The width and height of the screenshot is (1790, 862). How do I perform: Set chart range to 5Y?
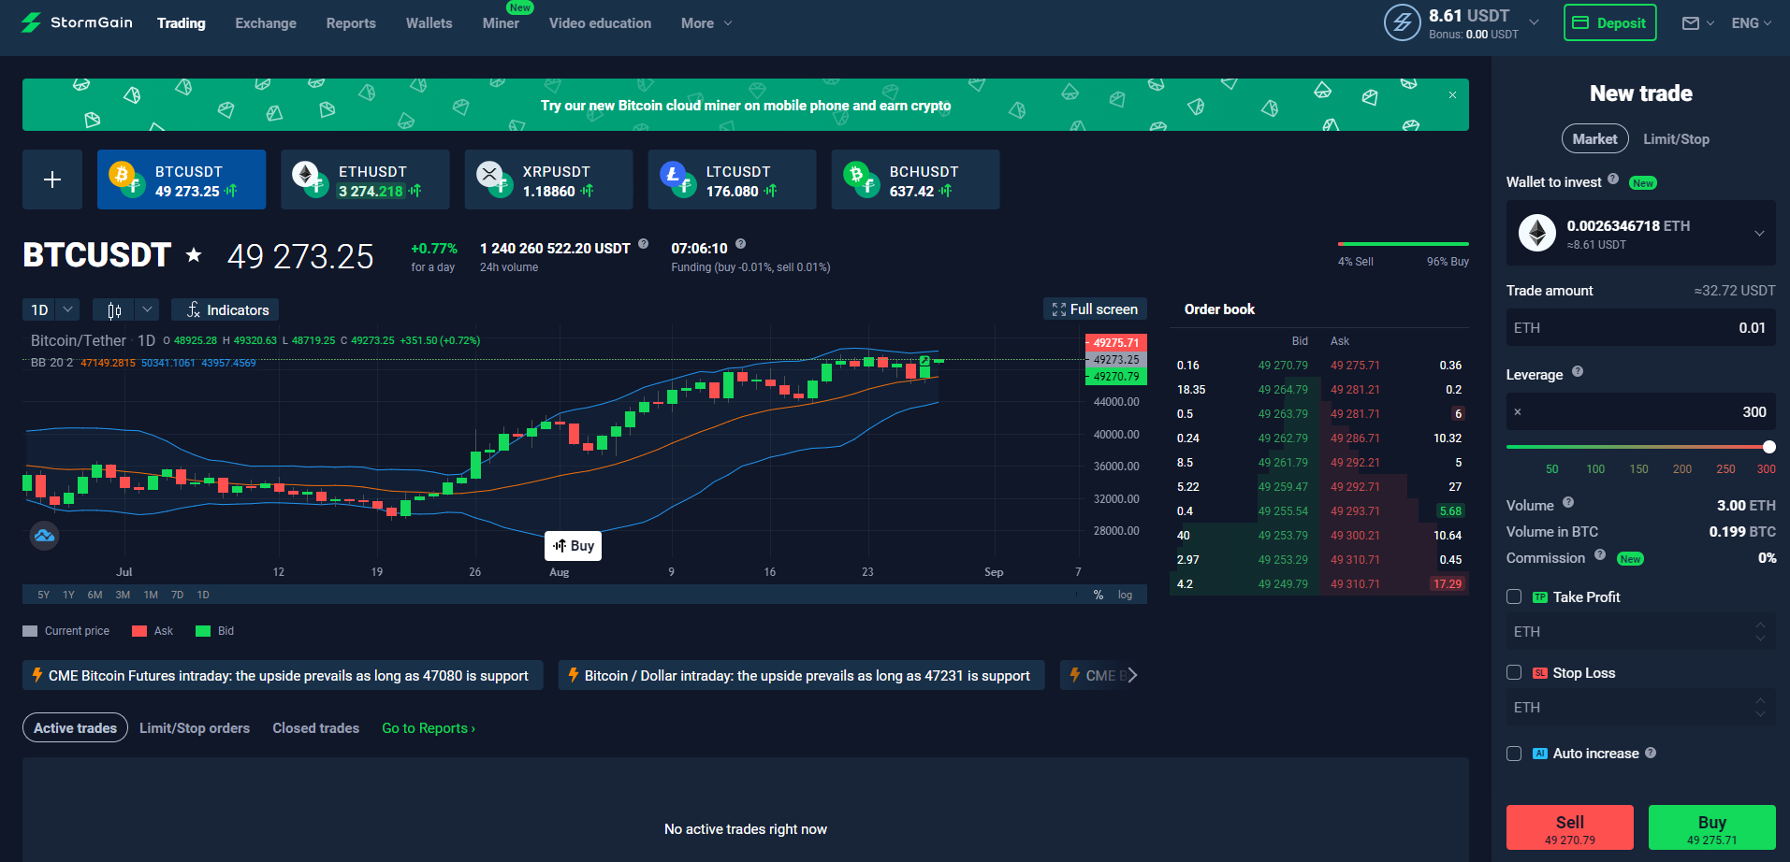[43, 595]
